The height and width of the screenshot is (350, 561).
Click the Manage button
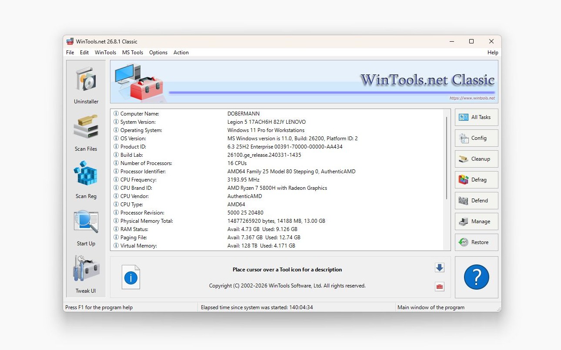click(477, 221)
